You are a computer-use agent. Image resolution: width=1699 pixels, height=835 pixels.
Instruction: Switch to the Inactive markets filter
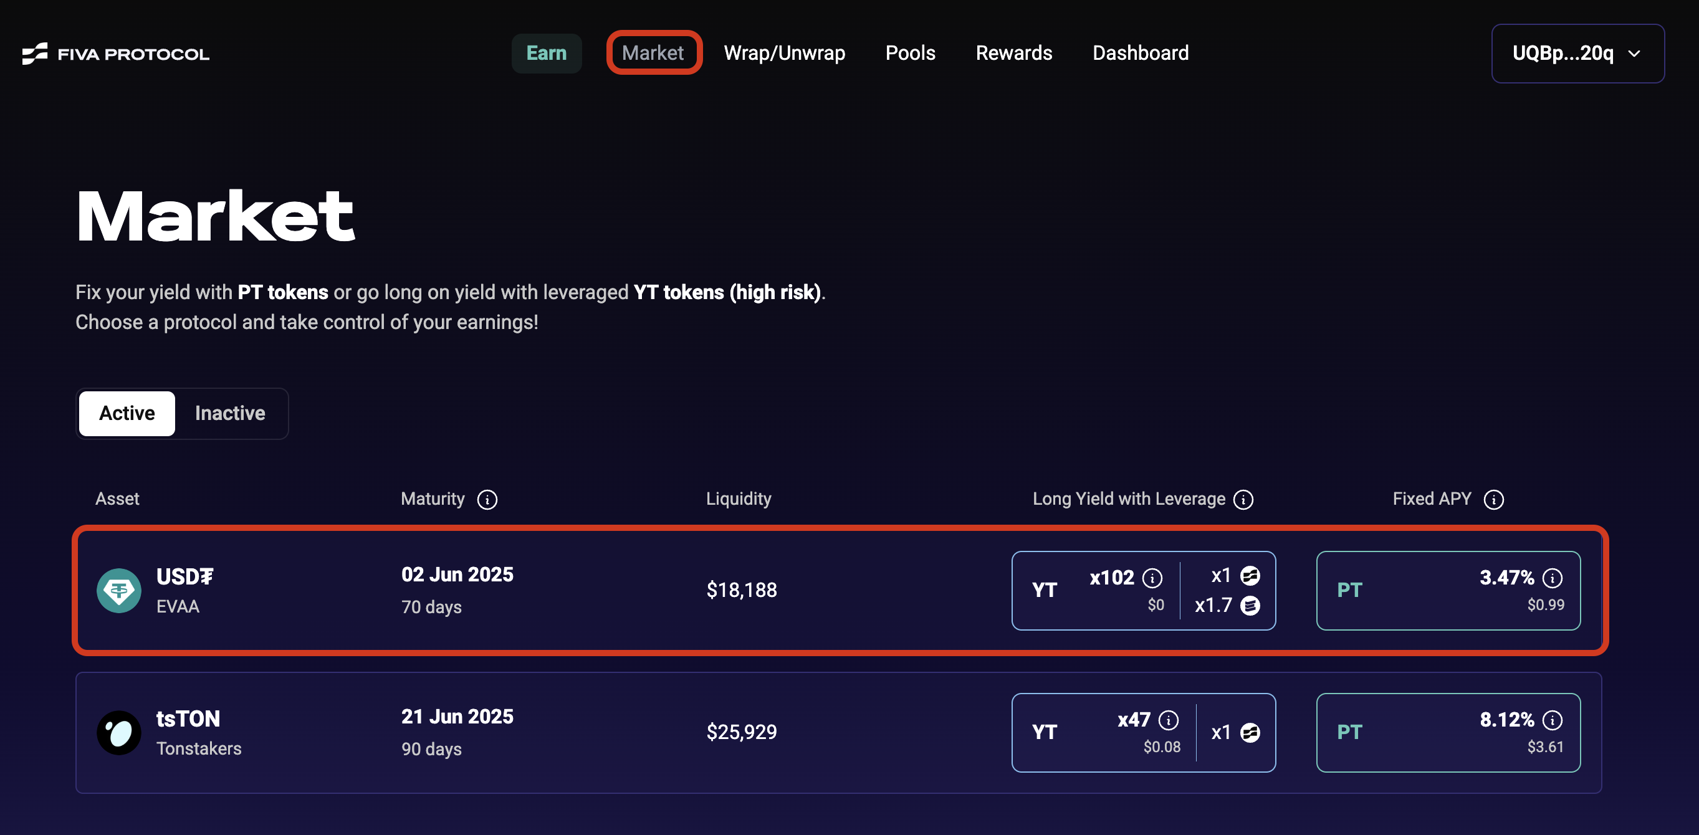click(229, 414)
